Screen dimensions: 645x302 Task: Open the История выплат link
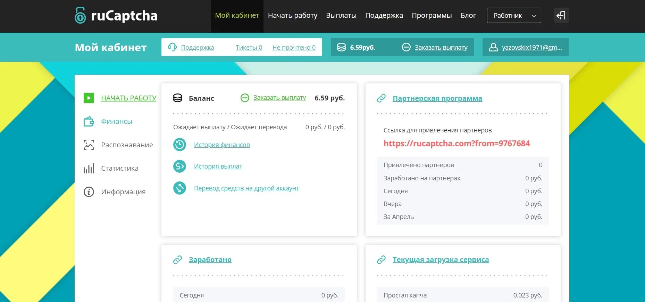coord(218,166)
